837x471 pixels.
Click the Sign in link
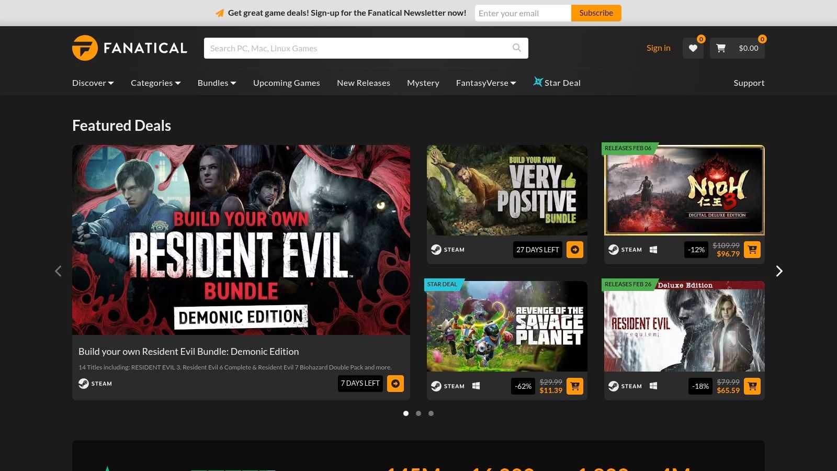click(658, 48)
